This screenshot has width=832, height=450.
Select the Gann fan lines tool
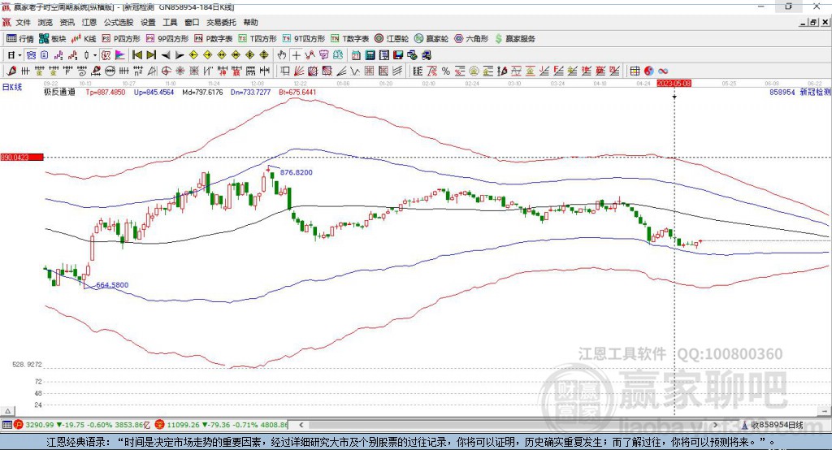click(x=299, y=71)
